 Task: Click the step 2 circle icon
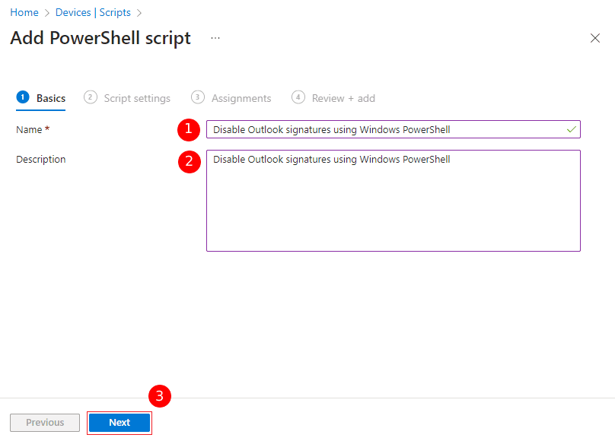[91, 97]
